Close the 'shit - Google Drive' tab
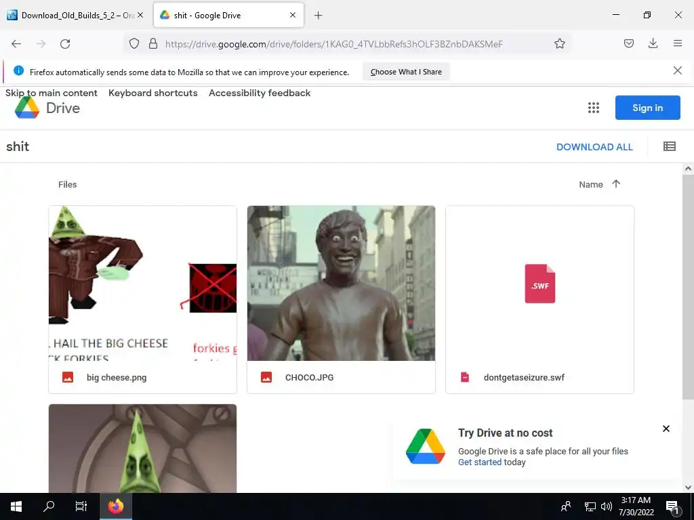Image resolution: width=694 pixels, height=520 pixels. coord(293,15)
